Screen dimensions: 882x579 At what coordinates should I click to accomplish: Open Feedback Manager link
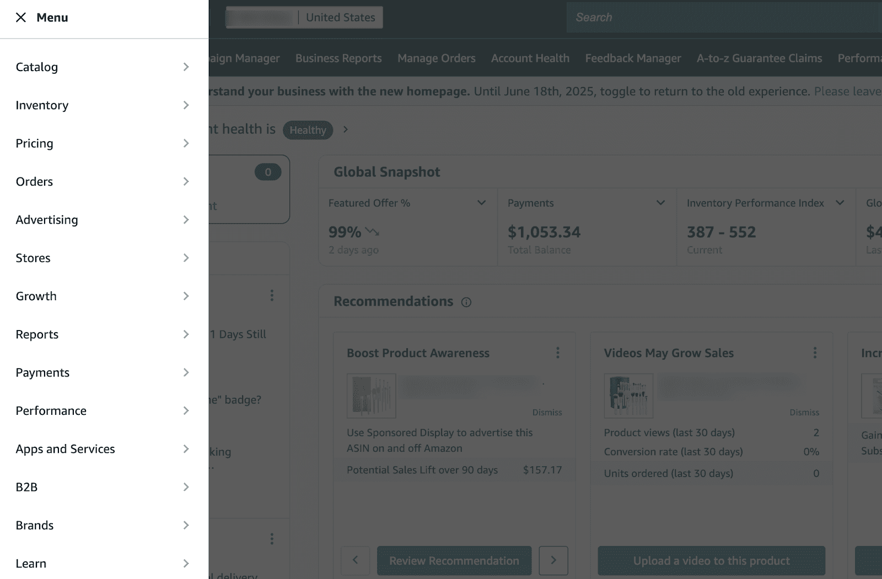pos(633,58)
